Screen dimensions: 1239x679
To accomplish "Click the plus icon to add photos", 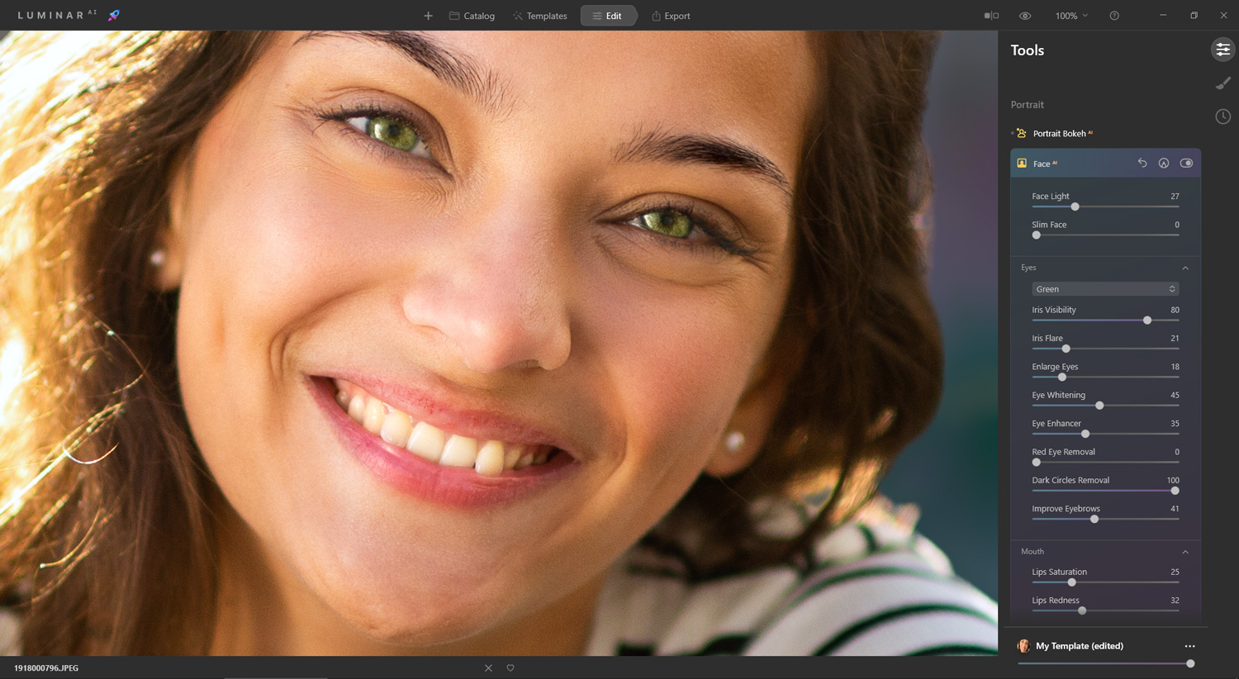I will [428, 16].
